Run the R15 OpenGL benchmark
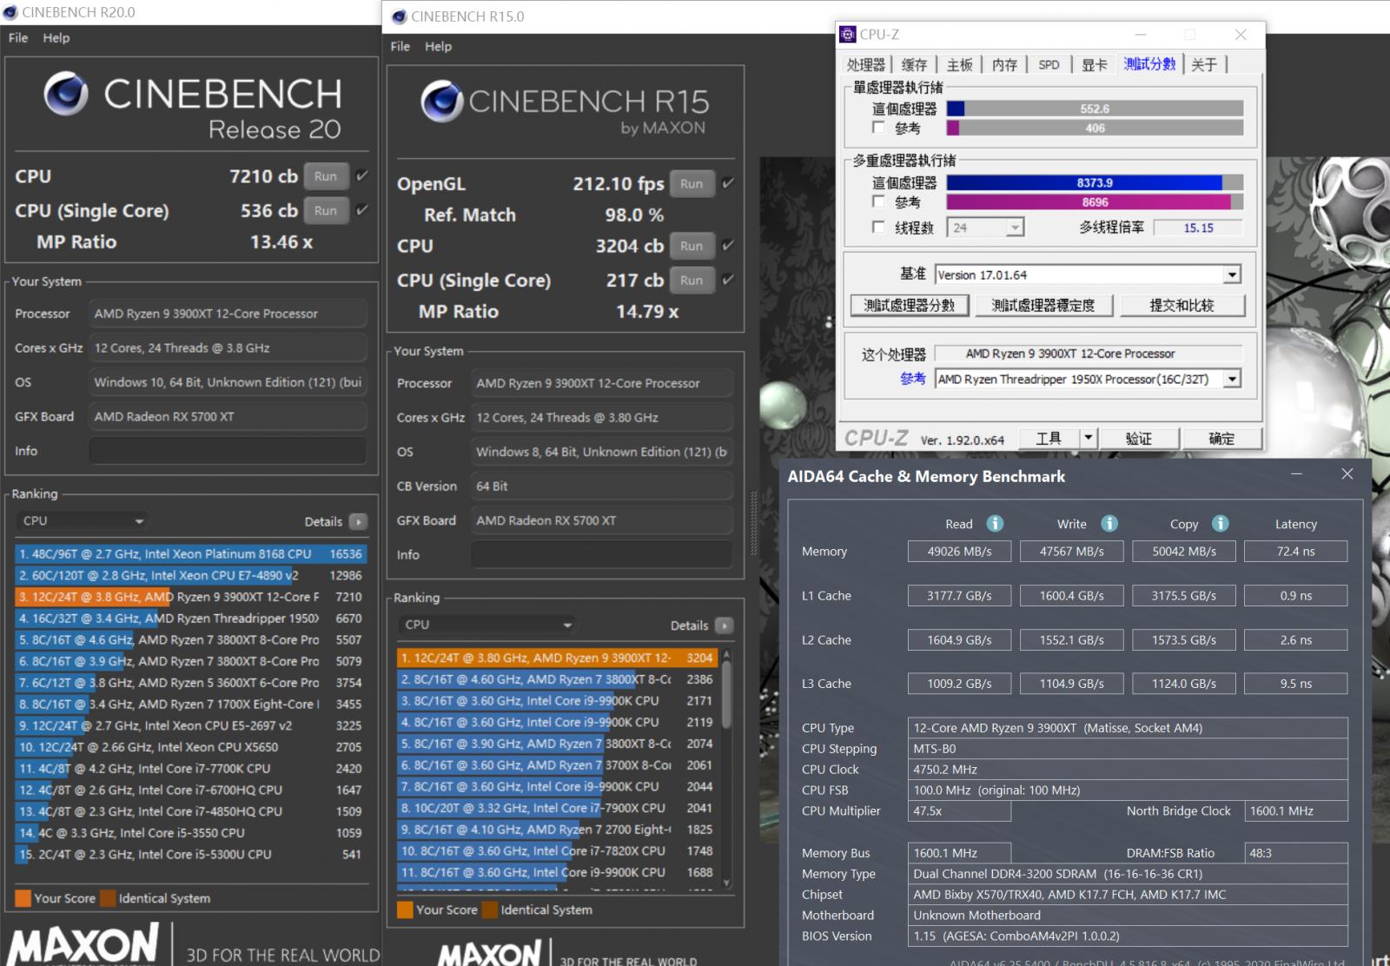Image resolution: width=1390 pixels, height=966 pixels. tap(692, 183)
